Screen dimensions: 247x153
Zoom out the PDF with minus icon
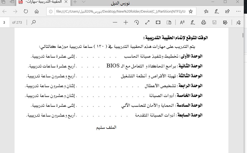tap(115, 23)
